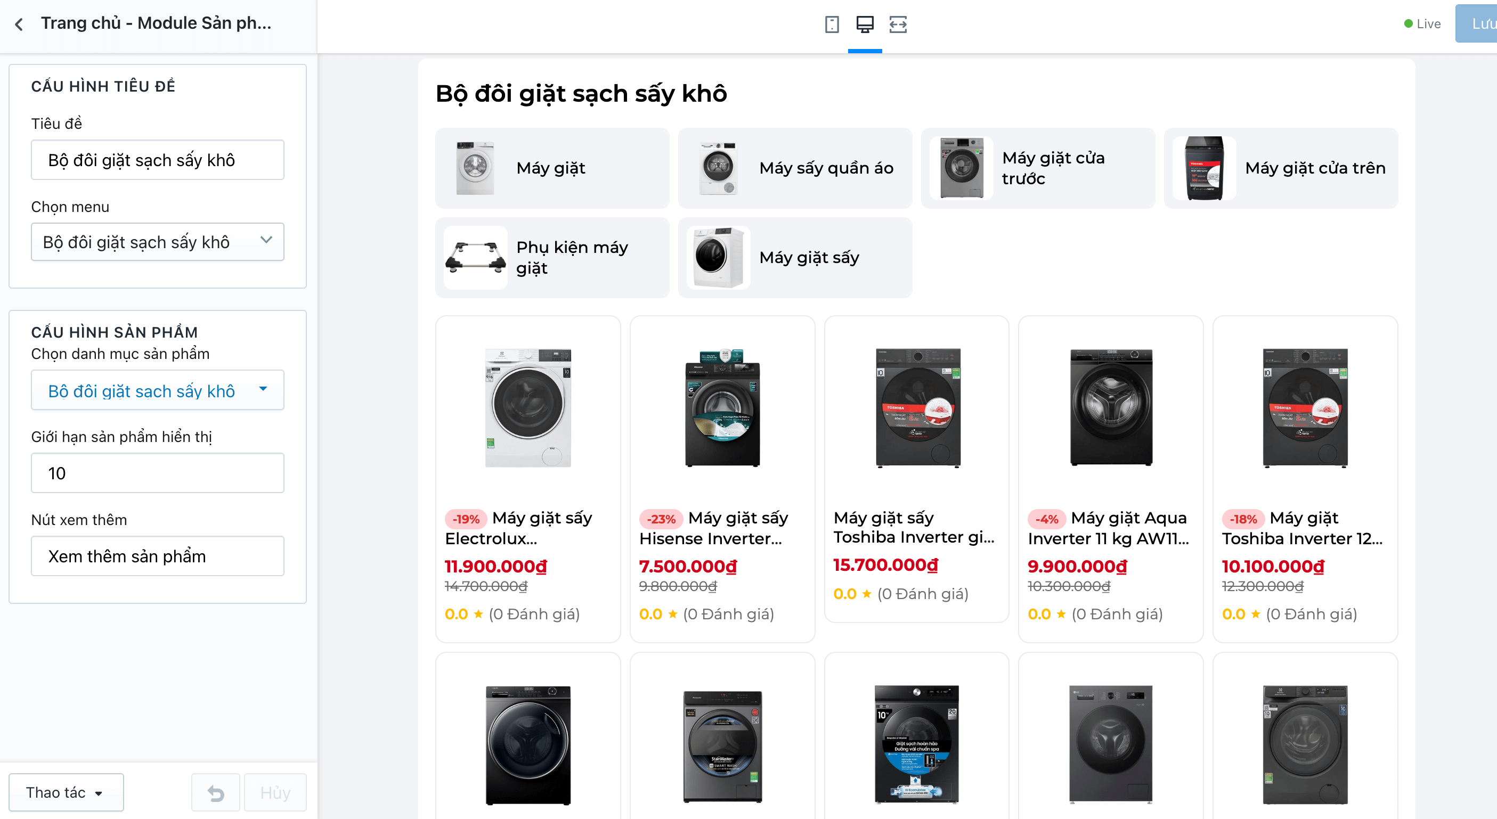
Task: Go back using the left arrow icon
Action: point(19,24)
